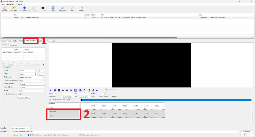This screenshot has height=137, width=255.
Task: Open the Ausgabe 'In Ordner speichern' dropdown
Action: click(x=22, y=128)
